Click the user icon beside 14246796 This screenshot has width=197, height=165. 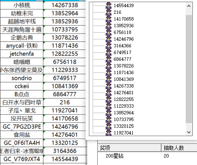(109, 39)
